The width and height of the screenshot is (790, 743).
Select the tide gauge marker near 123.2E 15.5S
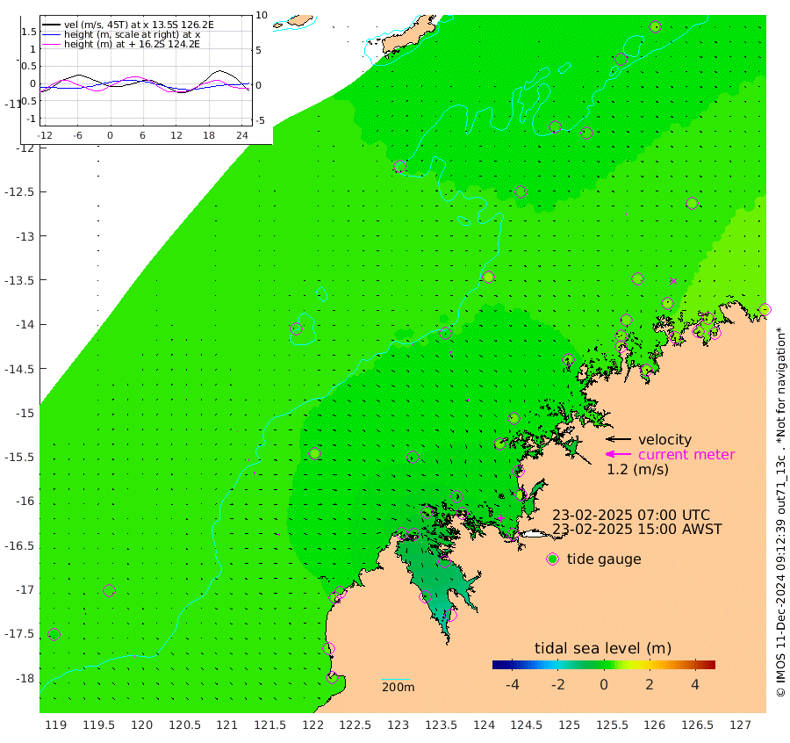pyautogui.click(x=413, y=458)
